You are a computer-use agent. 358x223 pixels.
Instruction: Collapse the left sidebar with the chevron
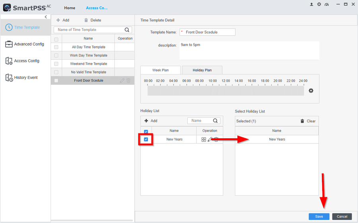pos(46,17)
